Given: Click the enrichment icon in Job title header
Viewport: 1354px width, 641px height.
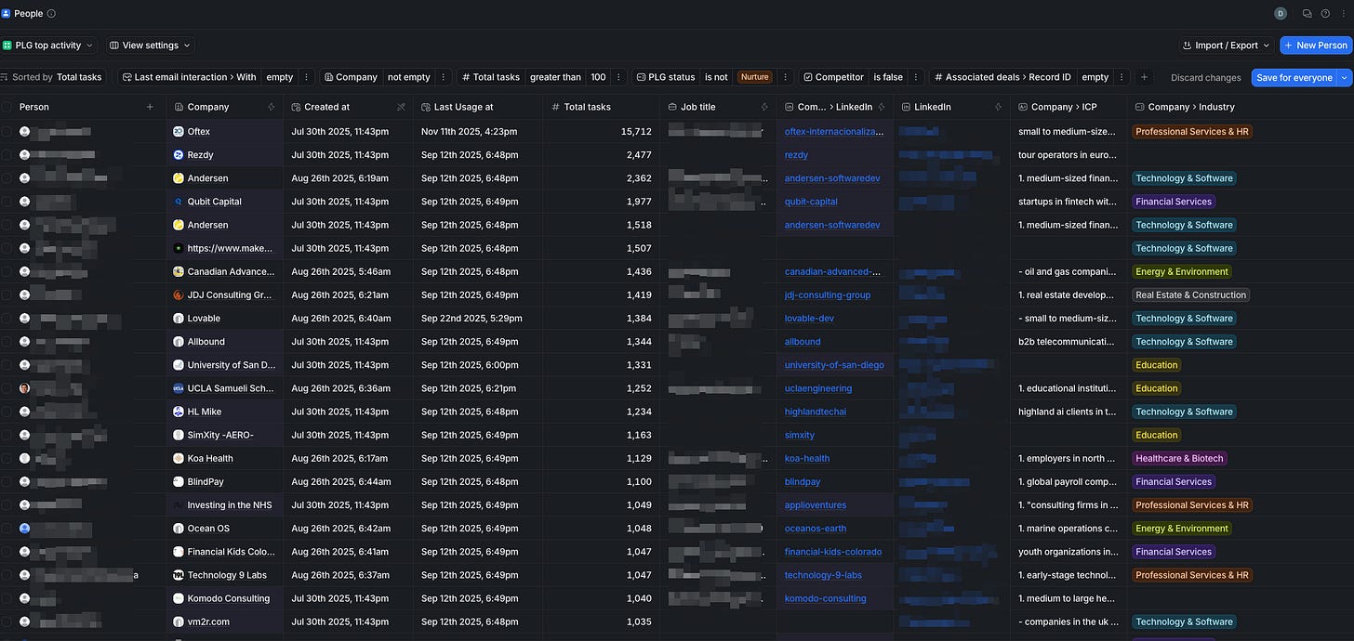Looking at the screenshot, I should tap(764, 107).
